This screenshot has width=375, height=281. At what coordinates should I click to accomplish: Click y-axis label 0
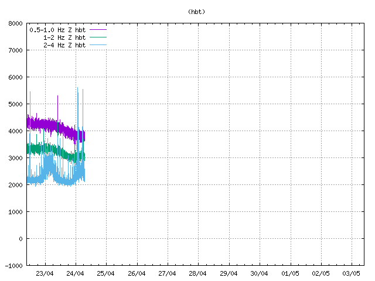click(21, 239)
